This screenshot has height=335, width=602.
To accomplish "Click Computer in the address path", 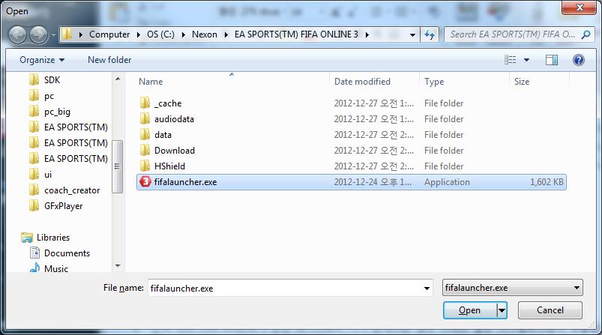I will pyautogui.click(x=109, y=34).
